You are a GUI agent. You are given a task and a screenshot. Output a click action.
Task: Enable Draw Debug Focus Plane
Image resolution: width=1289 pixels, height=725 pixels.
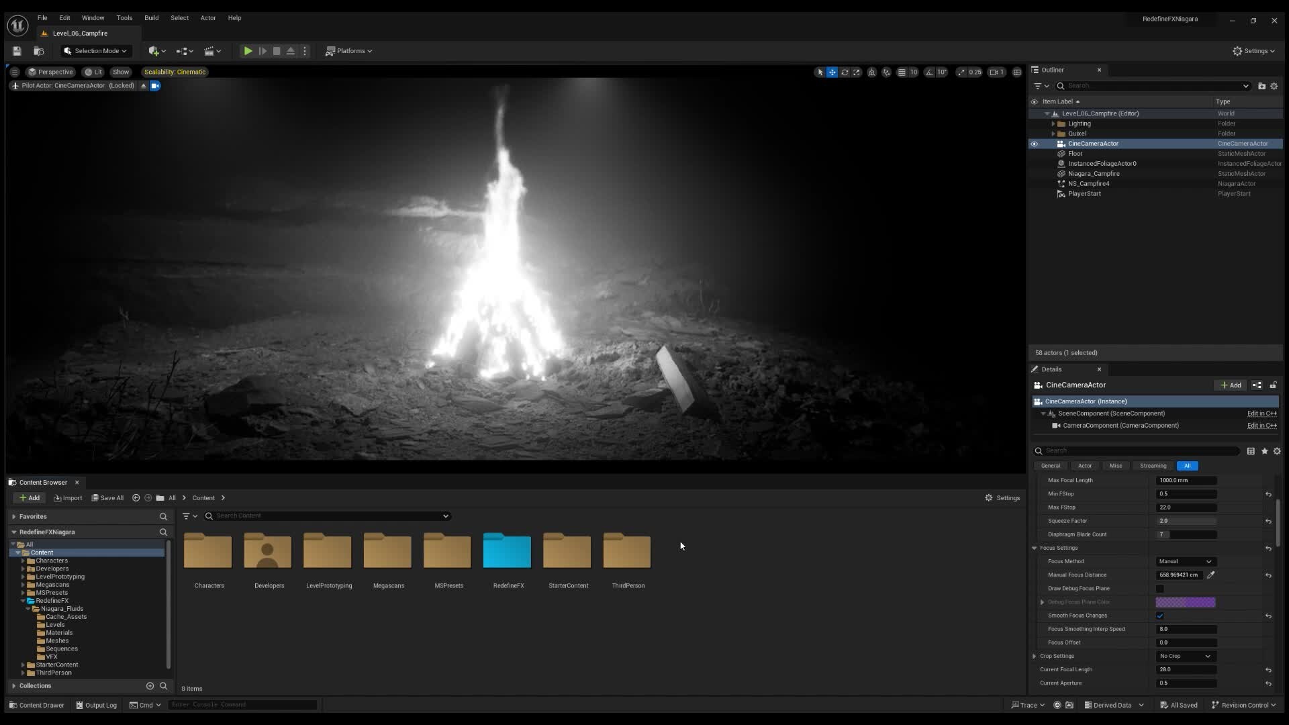click(1161, 589)
